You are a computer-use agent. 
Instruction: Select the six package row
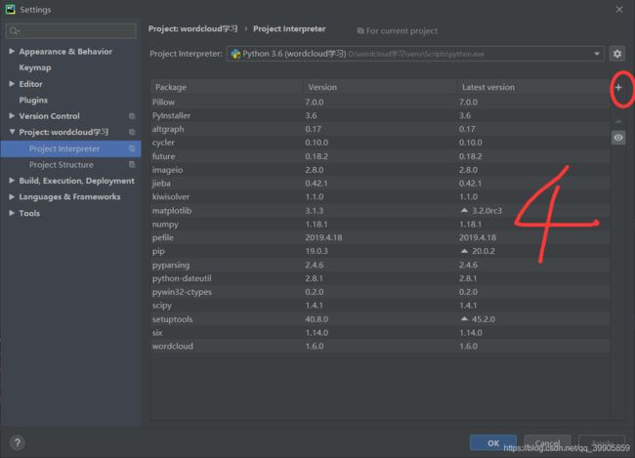pyautogui.click(x=380, y=332)
